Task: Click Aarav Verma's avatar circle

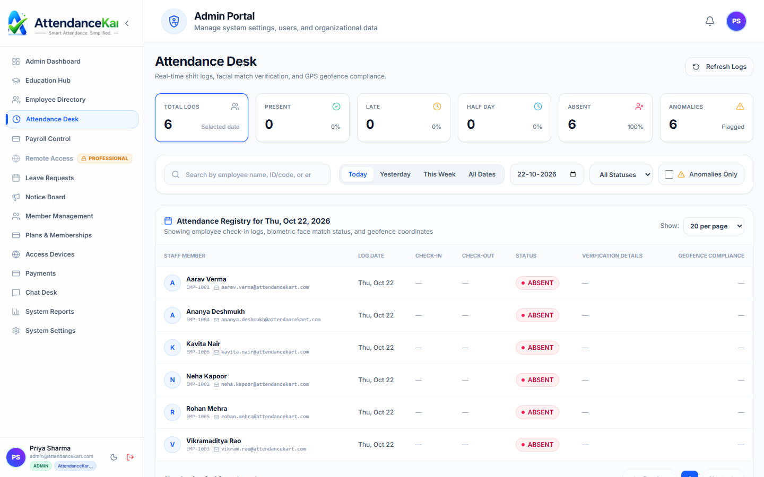Action: click(172, 283)
